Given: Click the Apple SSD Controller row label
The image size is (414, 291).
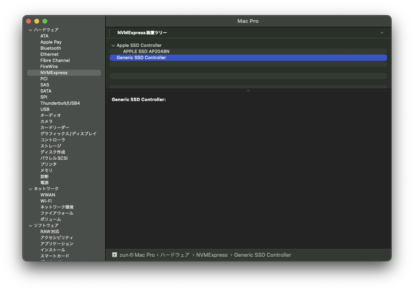Looking at the screenshot, I should pyautogui.click(x=139, y=45).
